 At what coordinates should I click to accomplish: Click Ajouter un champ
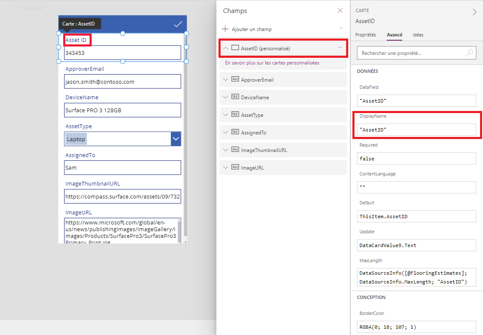252,29
